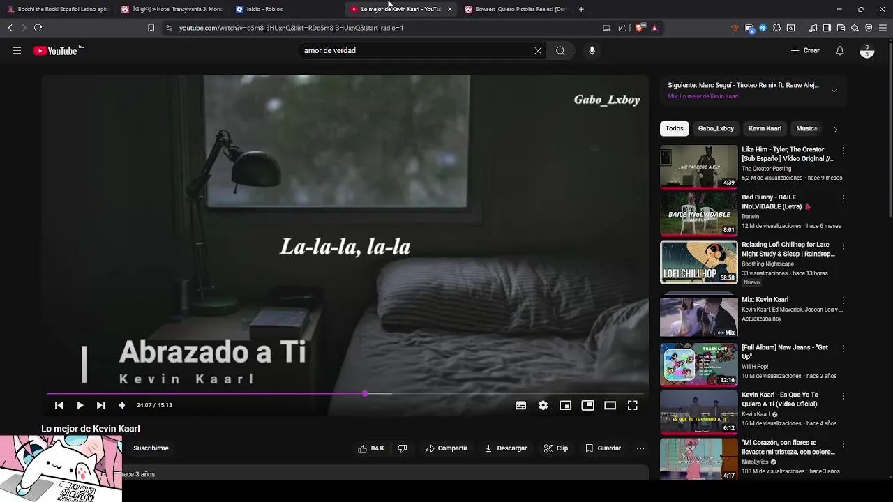Skip to the previous video
This screenshot has width=893, height=502.
59,405
